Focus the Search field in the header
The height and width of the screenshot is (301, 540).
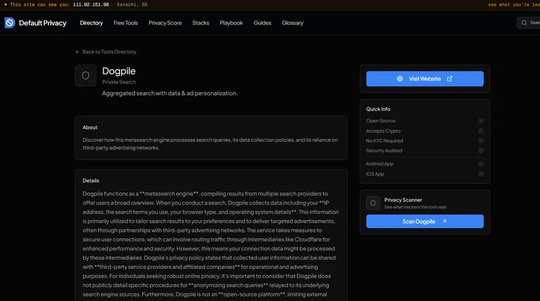528,22
